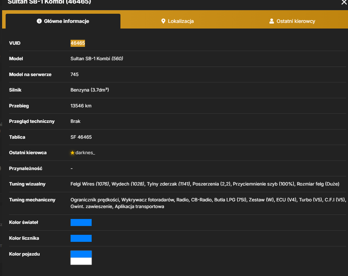
Task: Open the Ostatni kierowcy tab
Action: click(292, 21)
